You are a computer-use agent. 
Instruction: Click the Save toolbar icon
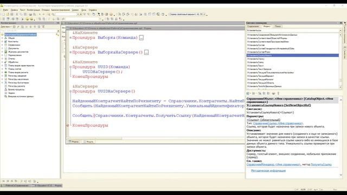pos(12,15)
